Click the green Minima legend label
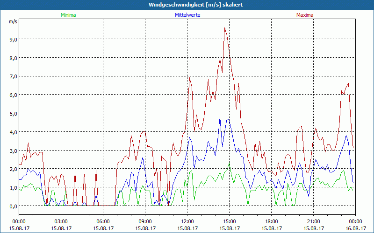 pyautogui.click(x=68, y=15)
